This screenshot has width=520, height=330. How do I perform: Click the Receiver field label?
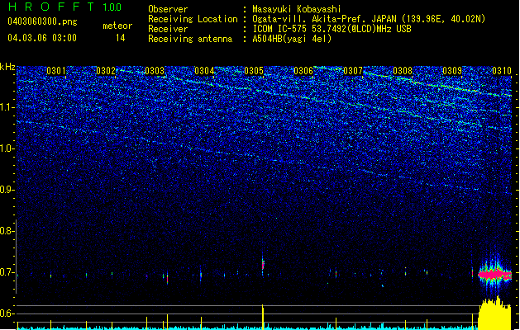click(x=168, y=29)
